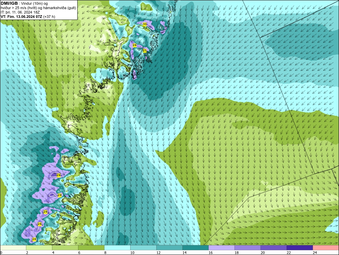Click the legend scale number 8
This screenshot has width=339, height=255.
coord(105,253)
